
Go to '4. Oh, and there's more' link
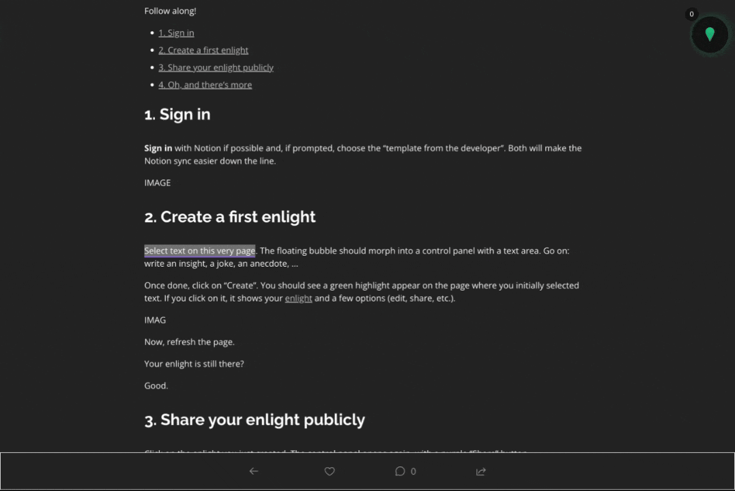(x=205, y=85)
